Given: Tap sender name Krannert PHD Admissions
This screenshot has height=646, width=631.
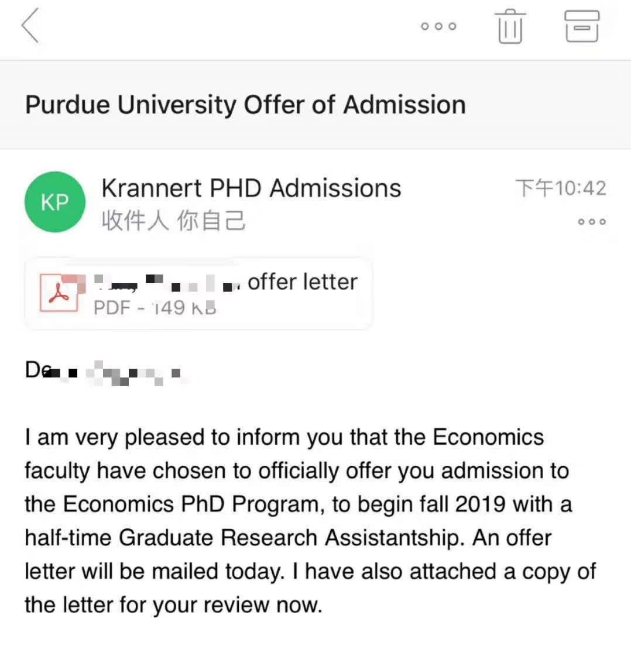Looking at the screenshot, I should point(251,188).
